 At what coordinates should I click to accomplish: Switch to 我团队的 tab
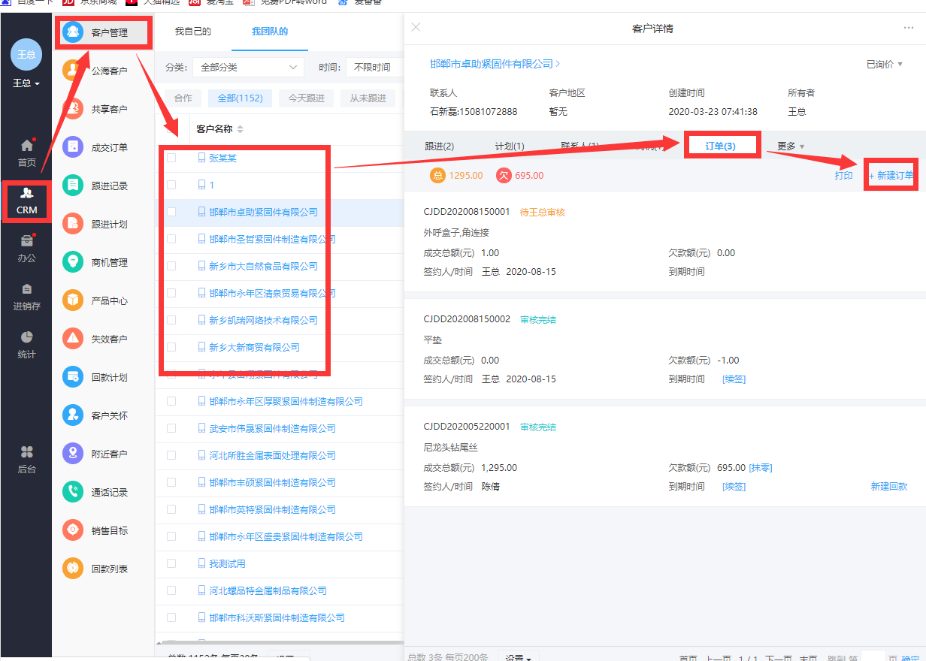pyautogui.click(x=270, y=31)
